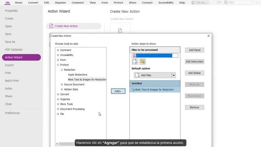Viewport: 261px width, 147px height.
Task: Collapse the Protect tool category
Action: pos(58,65)
